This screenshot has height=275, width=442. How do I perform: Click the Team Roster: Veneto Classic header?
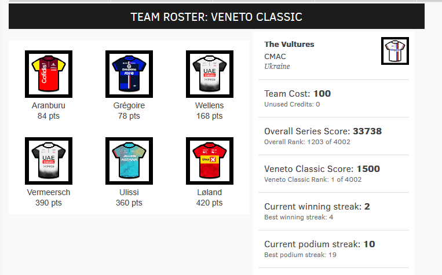click(217, 17)
